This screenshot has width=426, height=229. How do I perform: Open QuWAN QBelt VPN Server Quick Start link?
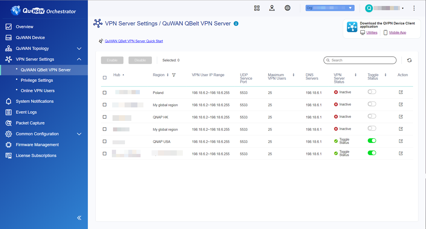134,41
